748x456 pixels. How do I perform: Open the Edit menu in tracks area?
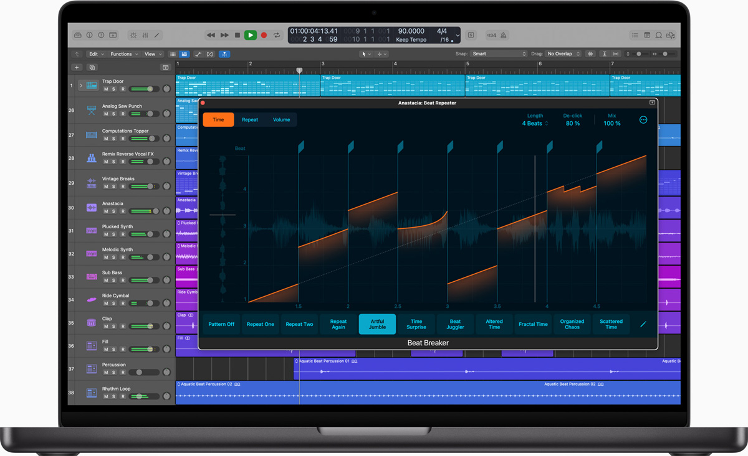click(x=95, y=54)
